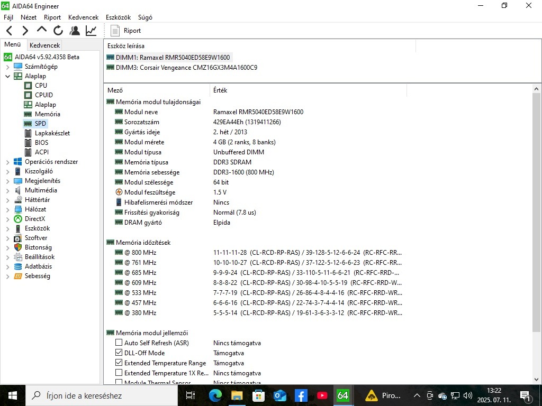This screenshot has width=542, height=406.
Task: Select DIMM1 Ramaxel module entry
Action: click(173, 57)
